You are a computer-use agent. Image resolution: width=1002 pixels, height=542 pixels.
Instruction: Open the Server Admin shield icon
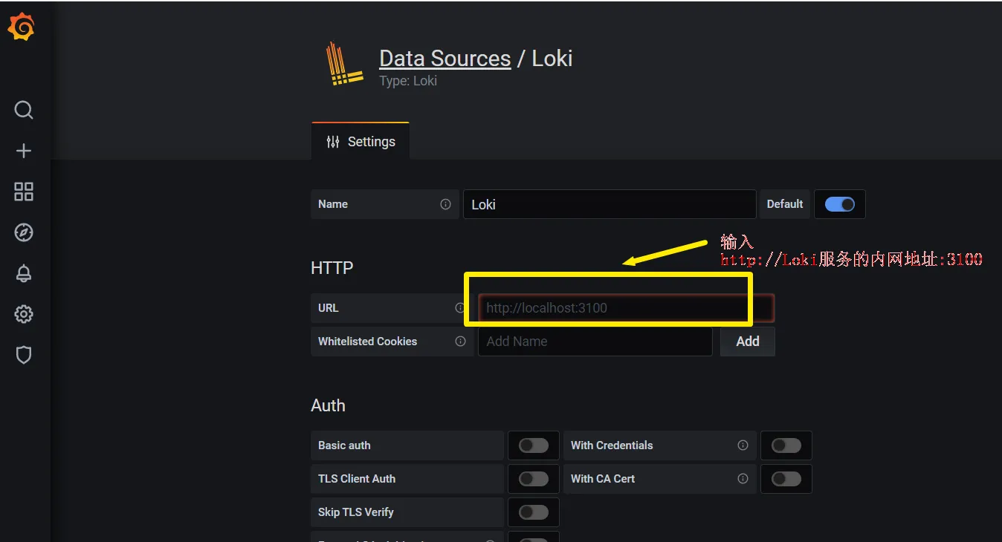pos(24,355)
